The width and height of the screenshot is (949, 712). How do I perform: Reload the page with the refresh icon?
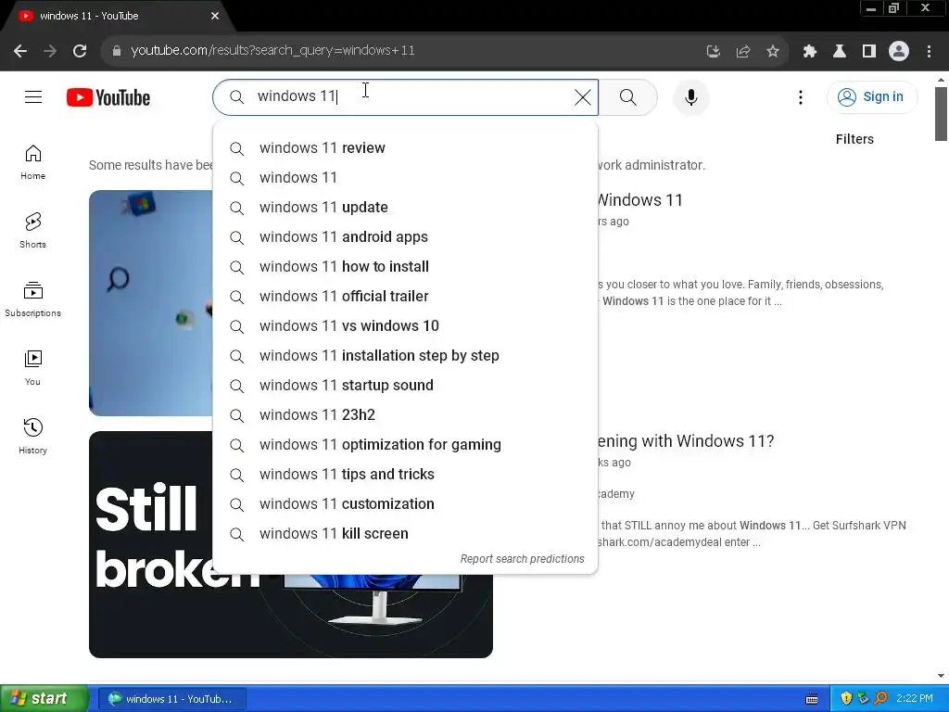80,51
